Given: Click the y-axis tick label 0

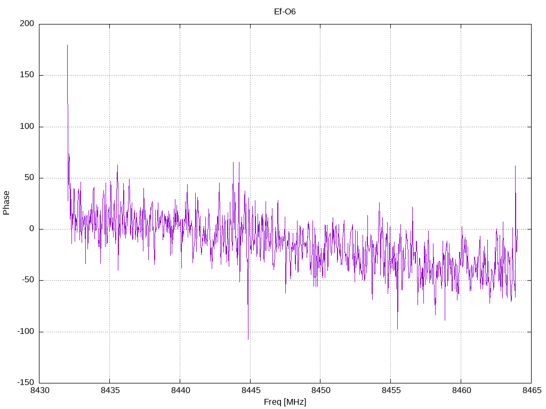Looking at the screenshot, I should tap(31, 228).
